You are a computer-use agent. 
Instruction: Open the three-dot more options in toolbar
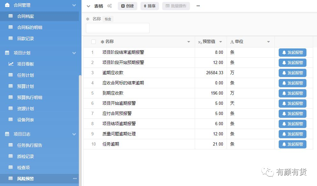point(198,6)
